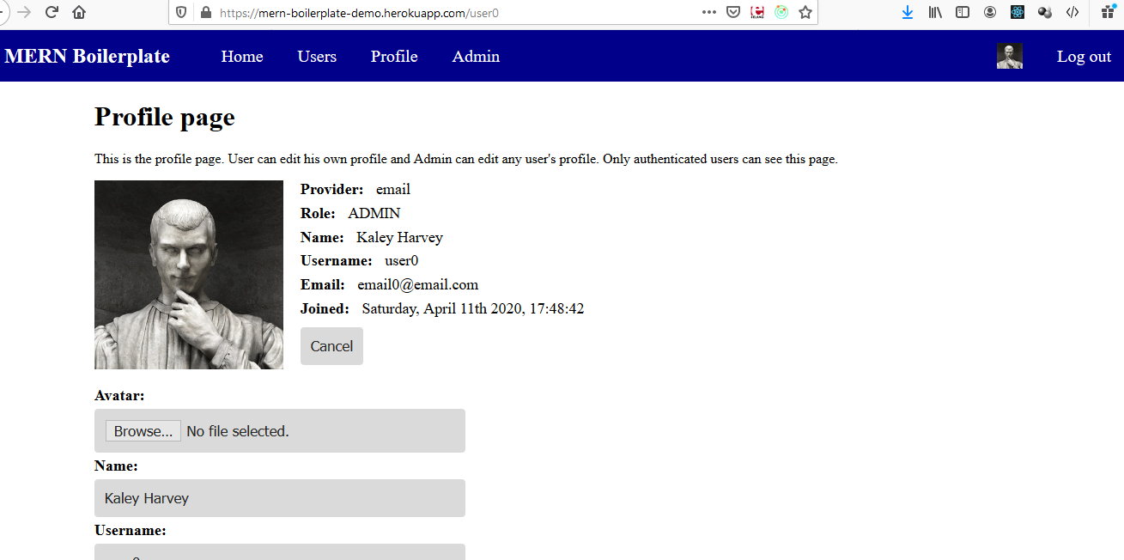Viewport: 1124px width, 560px height.
Task: Click the joined date 'Saturday, April 11th 2020' text
Action: [x=442, y=308]
